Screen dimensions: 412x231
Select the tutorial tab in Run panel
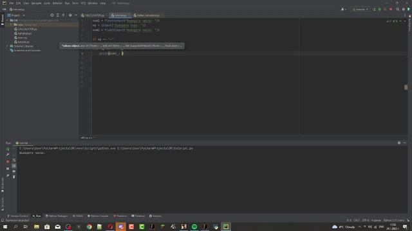pyautogui.click(x=23, y=143)
